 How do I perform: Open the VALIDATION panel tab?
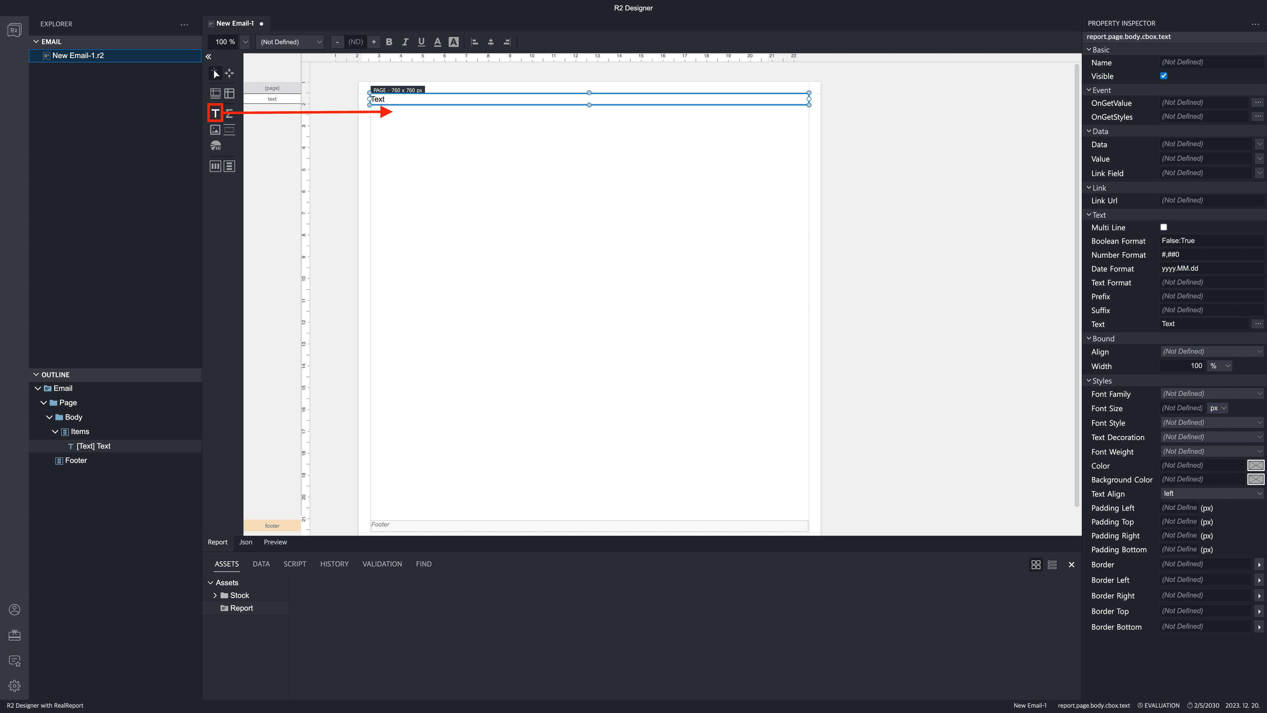(382, 564)
